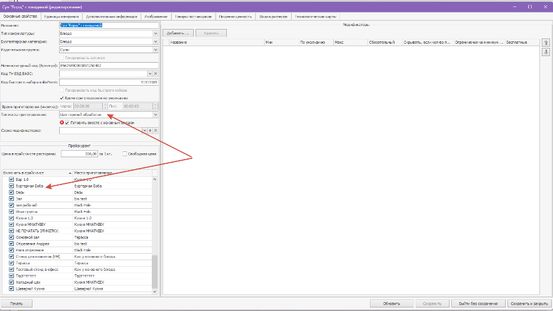Viewport: 553px width, 311px height.
Task: Add new modifier scheme with plus icon
Action: click(150, 130)
